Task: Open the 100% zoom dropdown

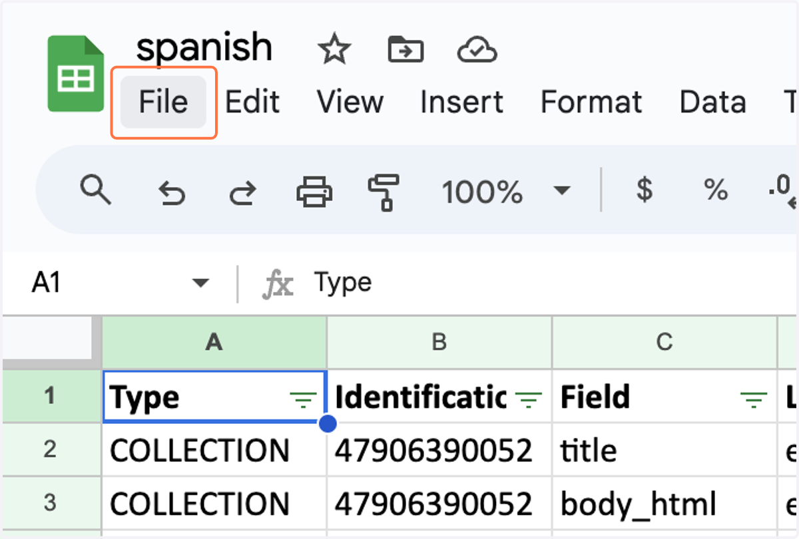Action: 506,192
